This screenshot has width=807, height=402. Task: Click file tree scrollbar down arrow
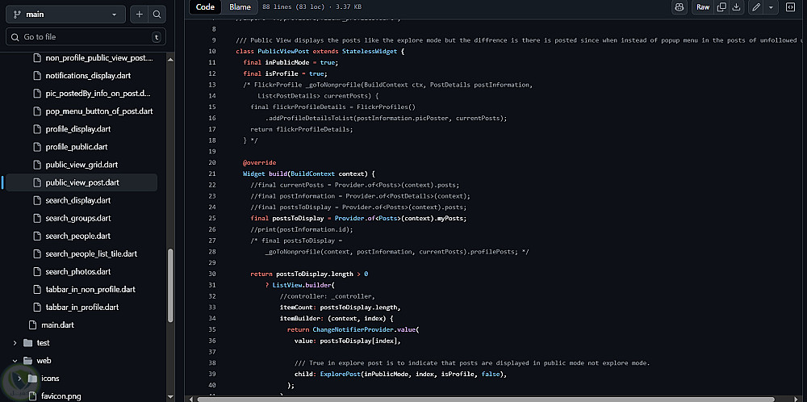click(x=170, y=397)
